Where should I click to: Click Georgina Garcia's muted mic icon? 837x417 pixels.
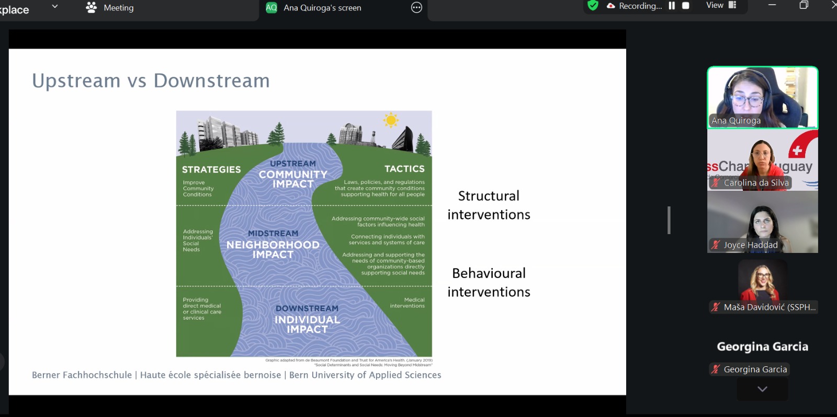tap(716, 369)
